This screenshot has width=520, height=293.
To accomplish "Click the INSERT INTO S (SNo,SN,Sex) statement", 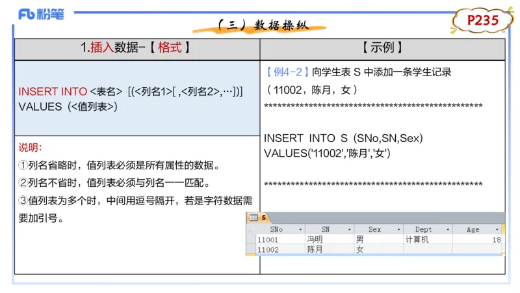I will [x=343, y=138].
